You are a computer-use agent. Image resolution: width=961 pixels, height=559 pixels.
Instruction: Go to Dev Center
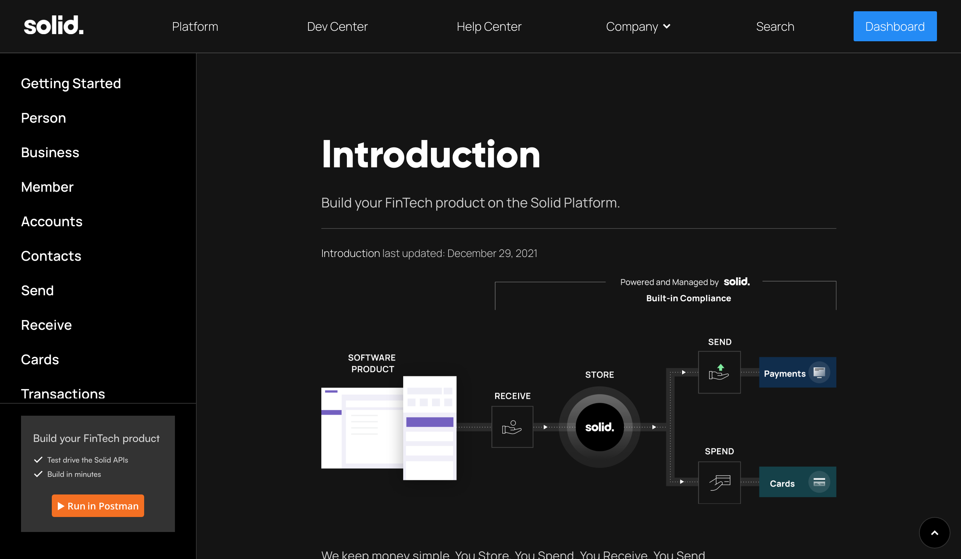(337, 26)
